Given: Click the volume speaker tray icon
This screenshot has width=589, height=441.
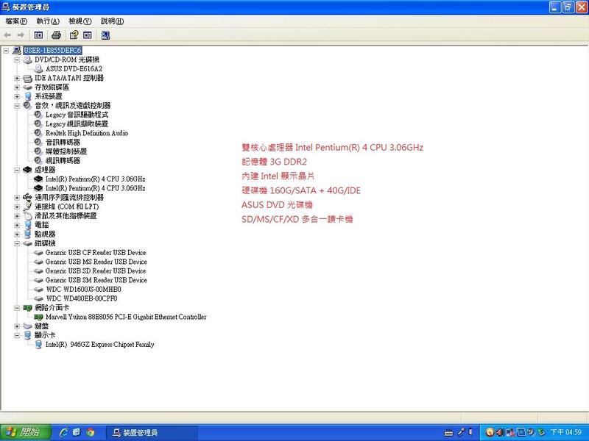Looking at the screenshot, I should pos(500,432).
